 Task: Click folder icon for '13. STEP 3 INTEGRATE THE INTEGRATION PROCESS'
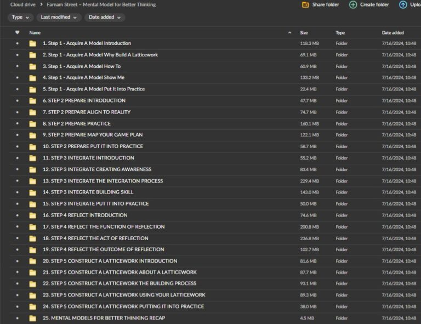tap(33, 181)
